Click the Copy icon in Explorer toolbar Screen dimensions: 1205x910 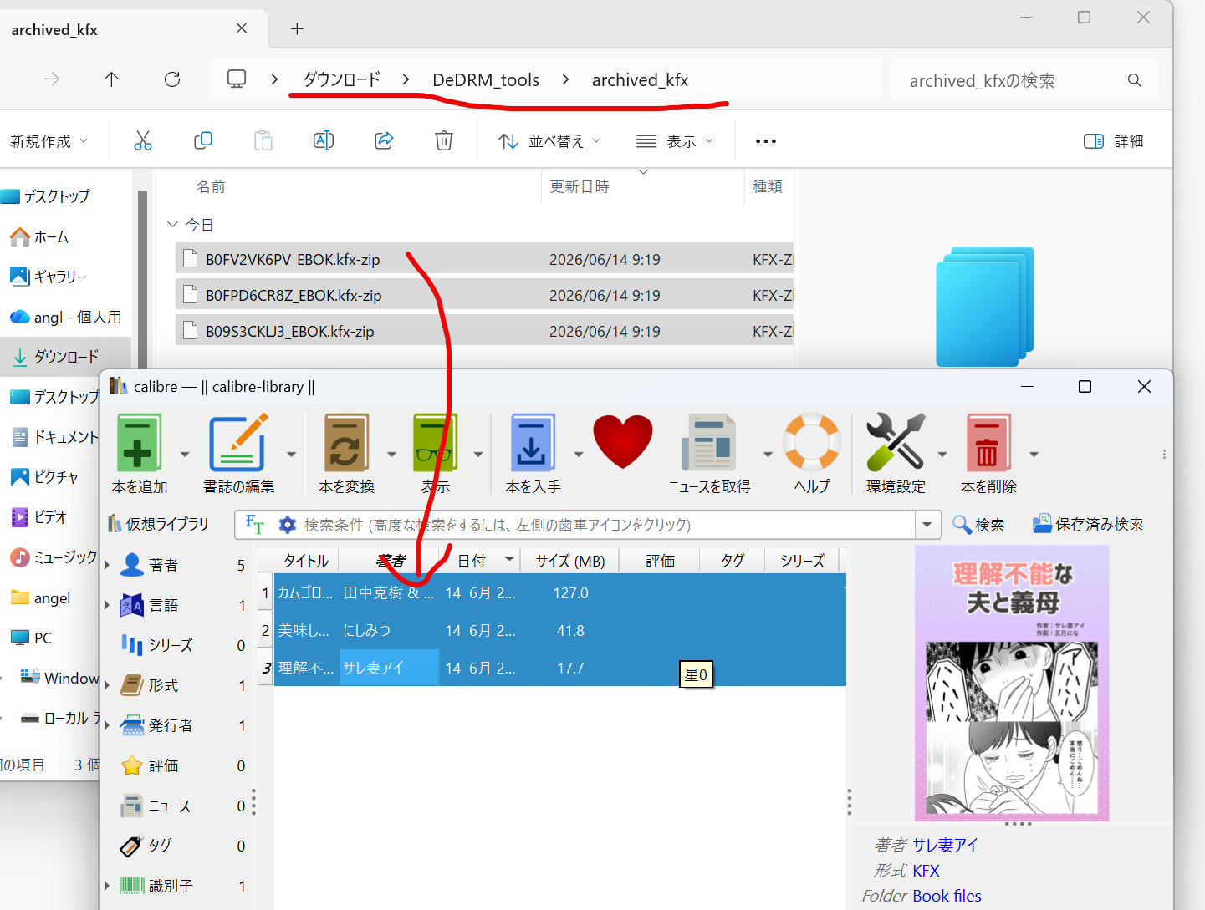203,140
